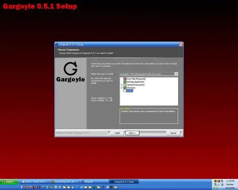Click the 11:39 PM system clock

pos(230,181)
